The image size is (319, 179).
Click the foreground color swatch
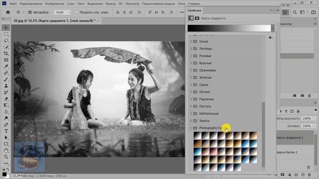click(x=4, y=175)
